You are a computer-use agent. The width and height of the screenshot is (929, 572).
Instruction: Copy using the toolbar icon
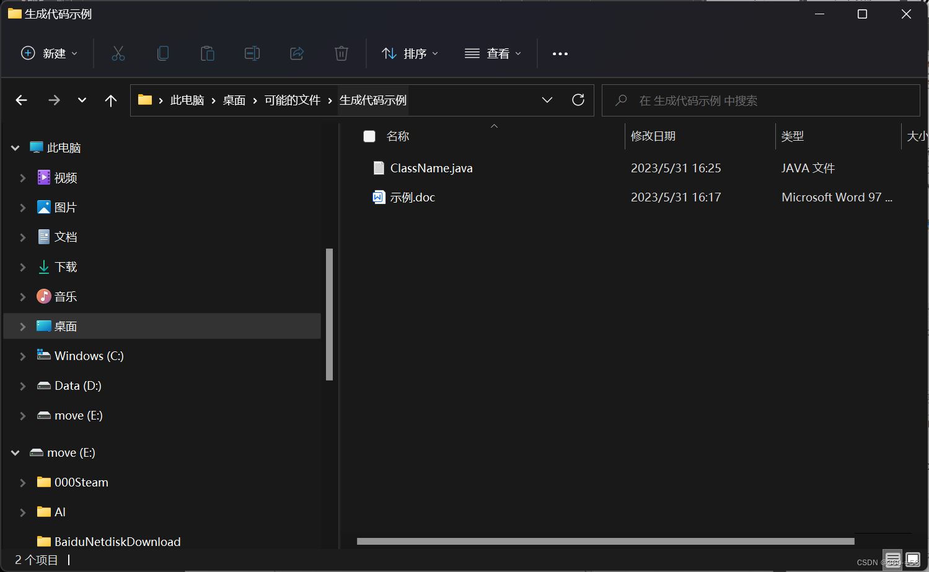click(x=163, y=53)
